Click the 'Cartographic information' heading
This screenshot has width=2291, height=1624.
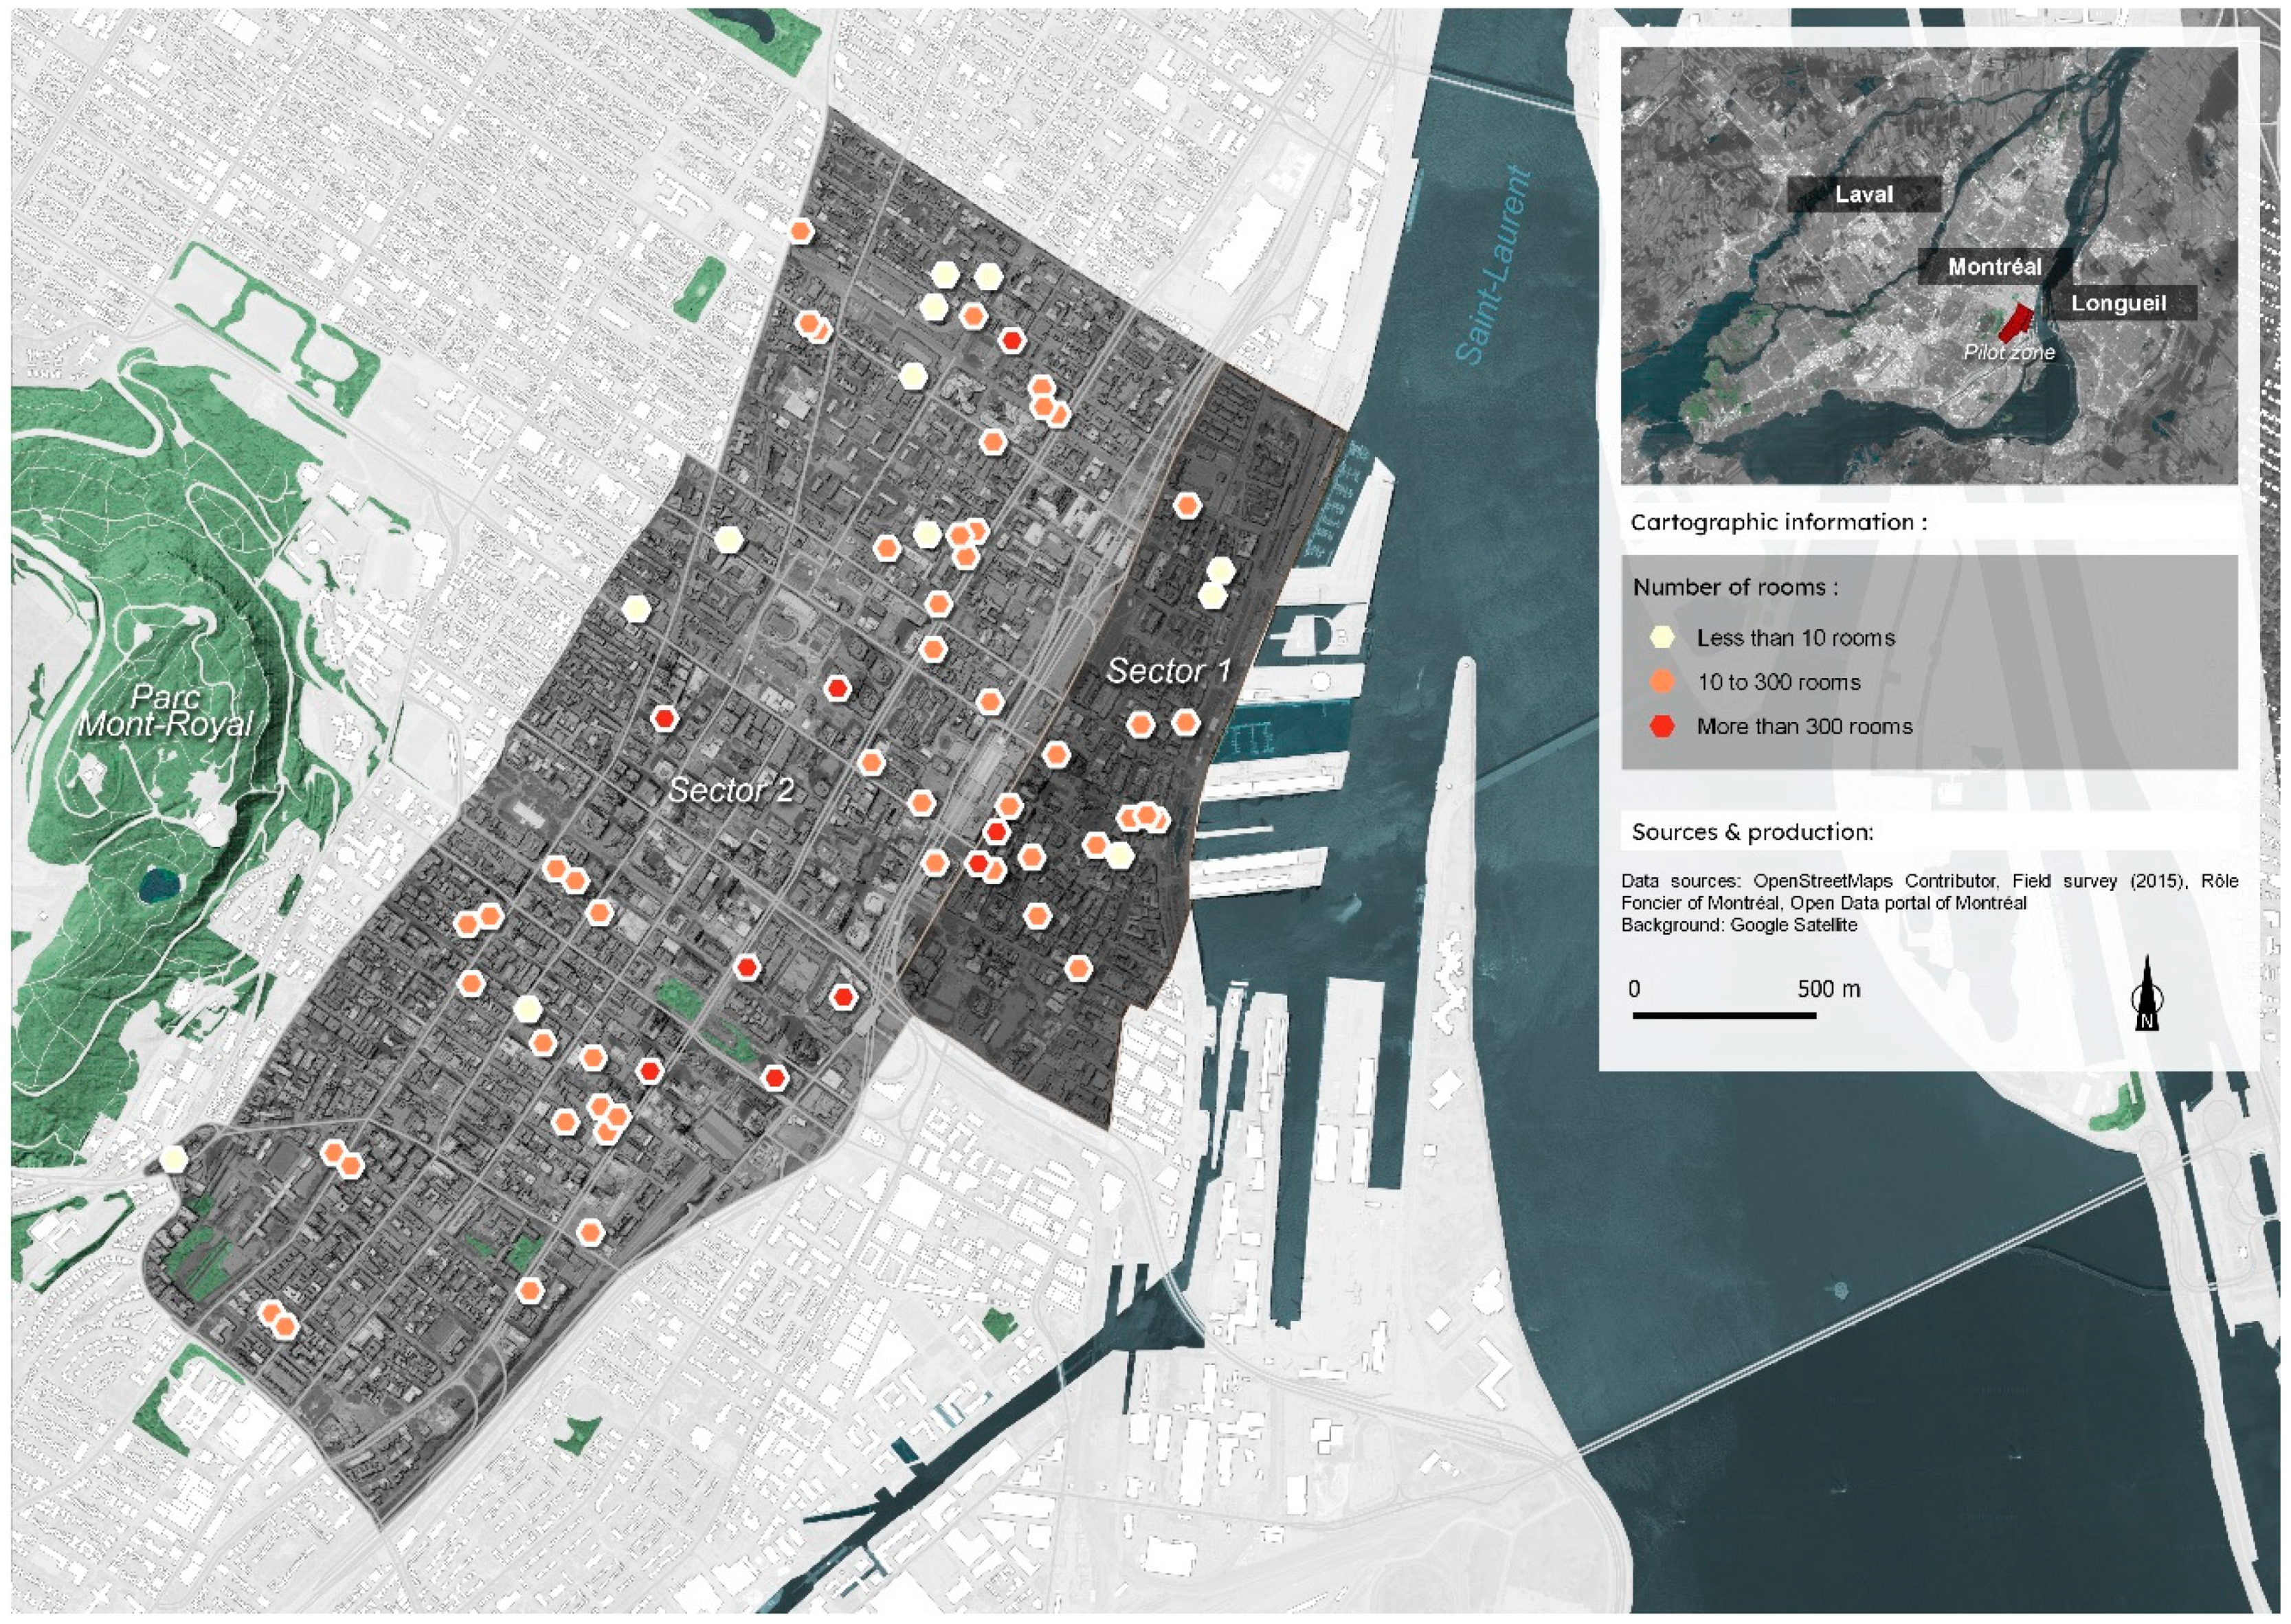pos(1778,522)
